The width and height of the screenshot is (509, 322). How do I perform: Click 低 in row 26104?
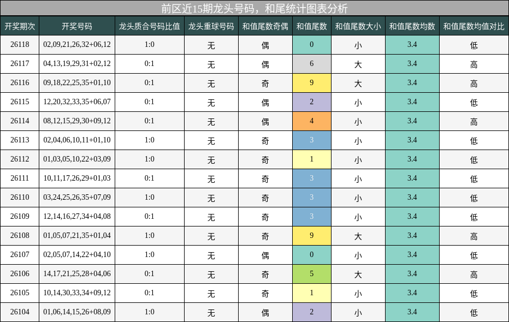[474, 313]
